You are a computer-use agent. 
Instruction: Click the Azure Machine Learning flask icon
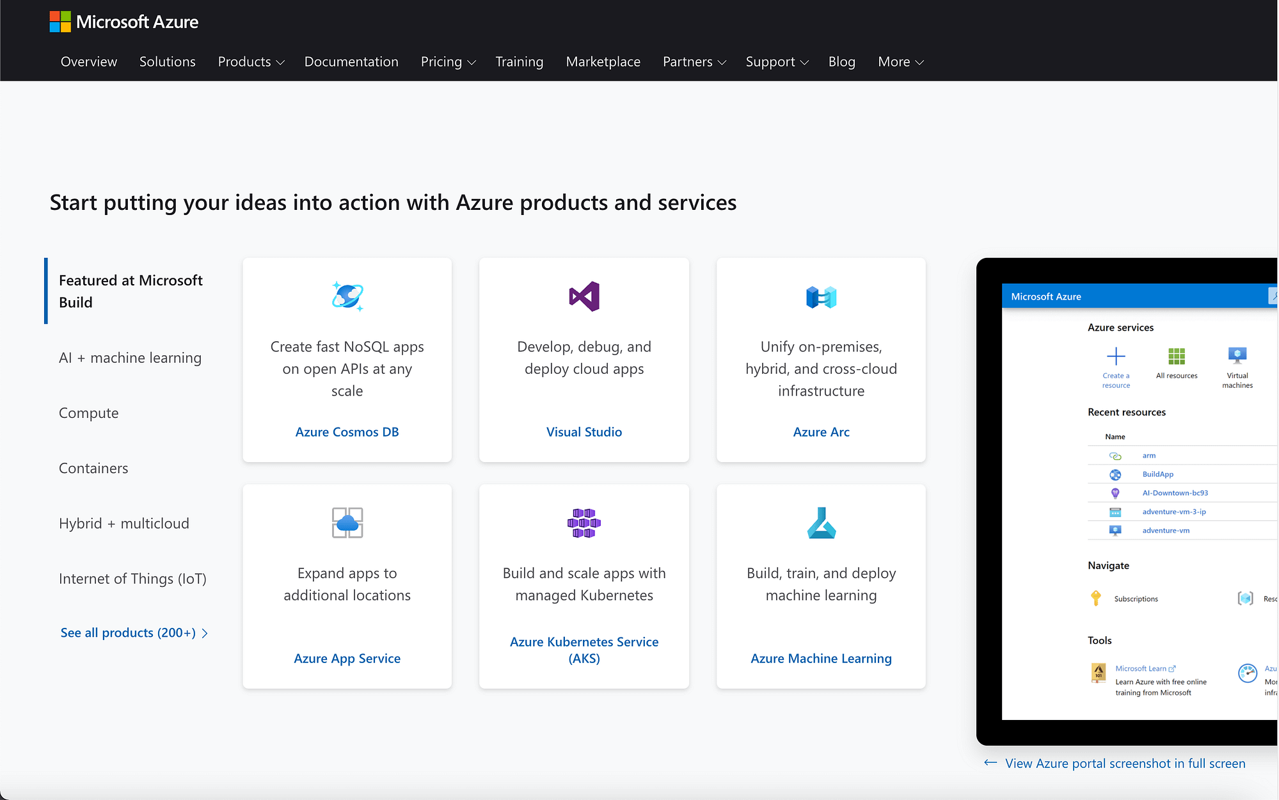point(822,523)
